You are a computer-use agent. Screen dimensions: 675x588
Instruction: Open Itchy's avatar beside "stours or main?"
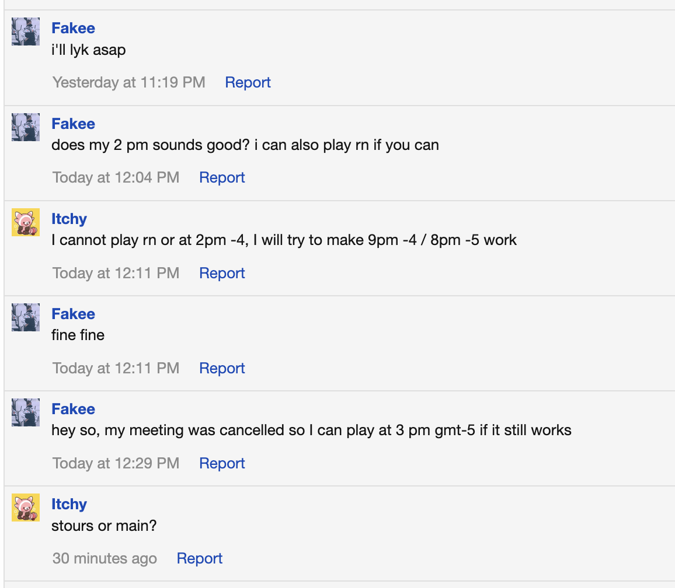pyautogui.click(x=26, y=508)
